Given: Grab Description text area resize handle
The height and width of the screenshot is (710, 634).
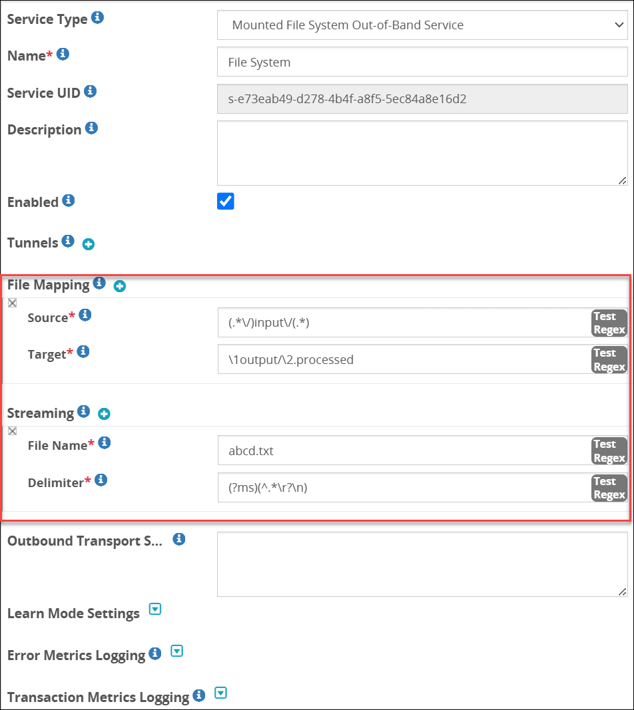Looking at the screenshot, I should [623, 181].
